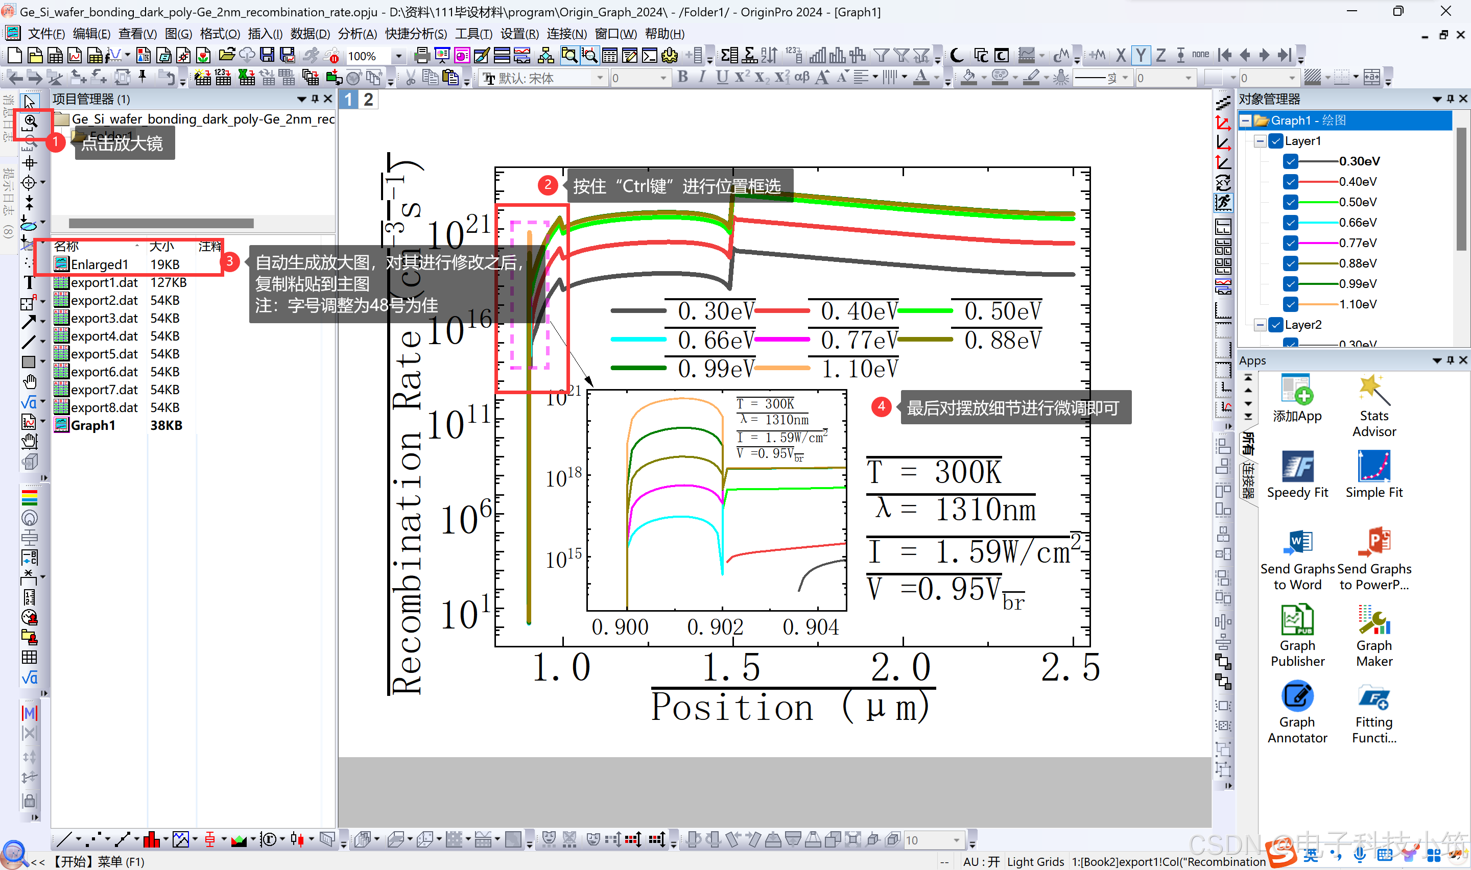
Task: Switch to layer 2 tab
Action: tap(368, 100)
